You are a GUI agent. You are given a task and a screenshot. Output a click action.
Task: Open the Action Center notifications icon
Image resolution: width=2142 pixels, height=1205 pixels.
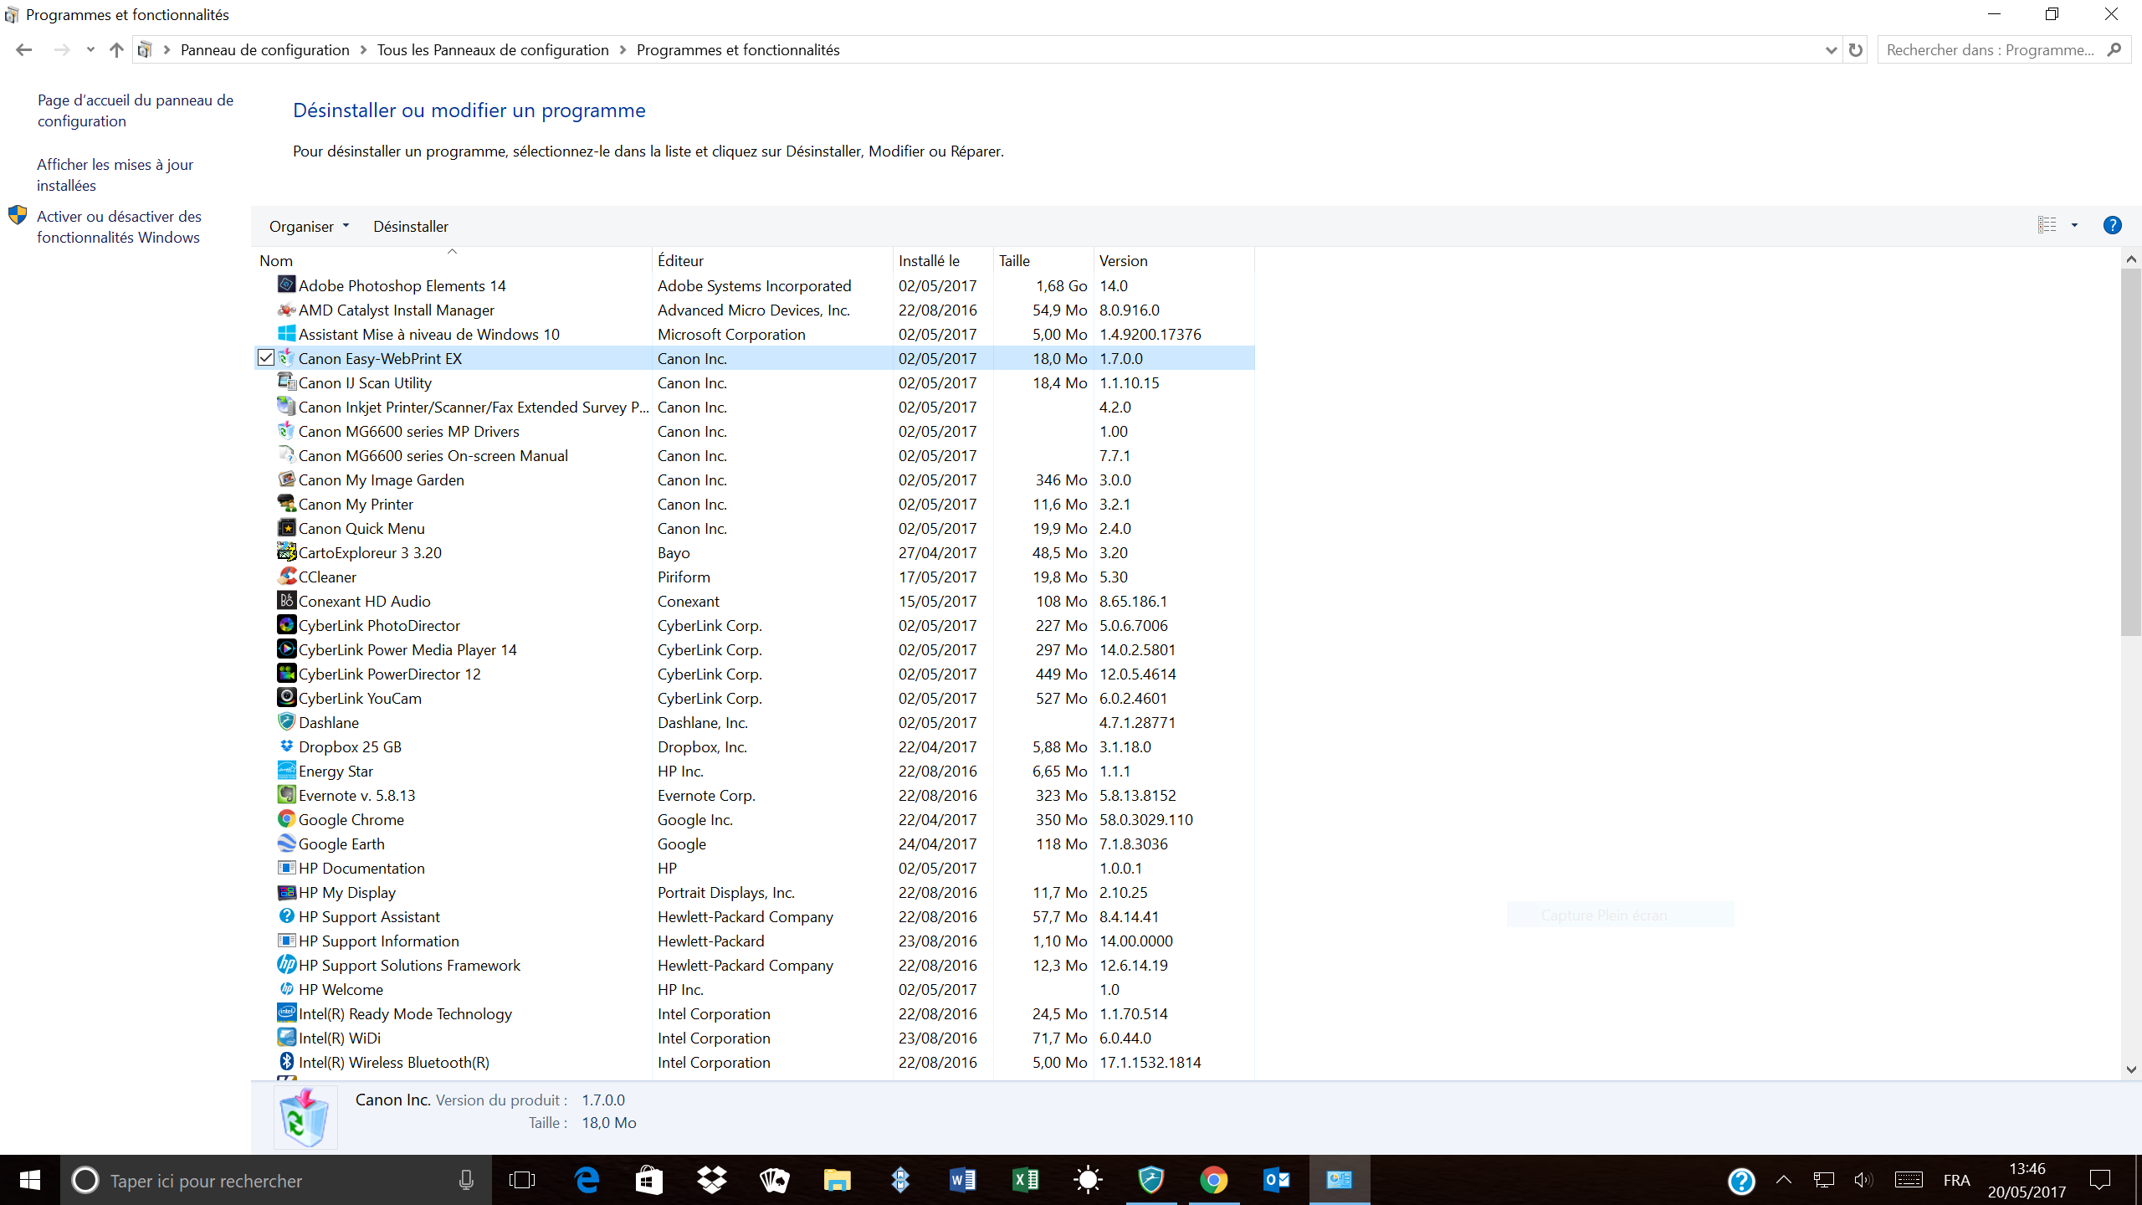pos(2099,1180)
